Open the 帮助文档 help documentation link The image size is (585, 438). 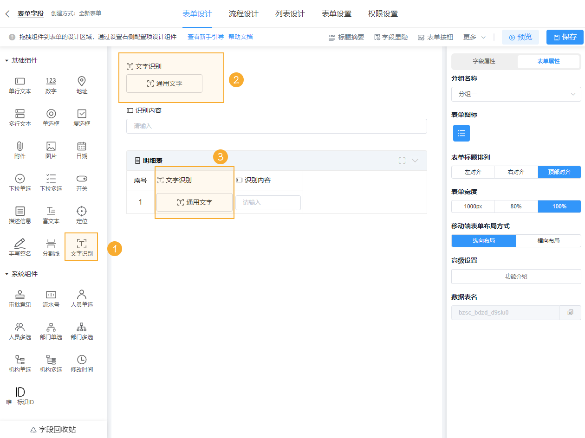[x=240, y=37]
